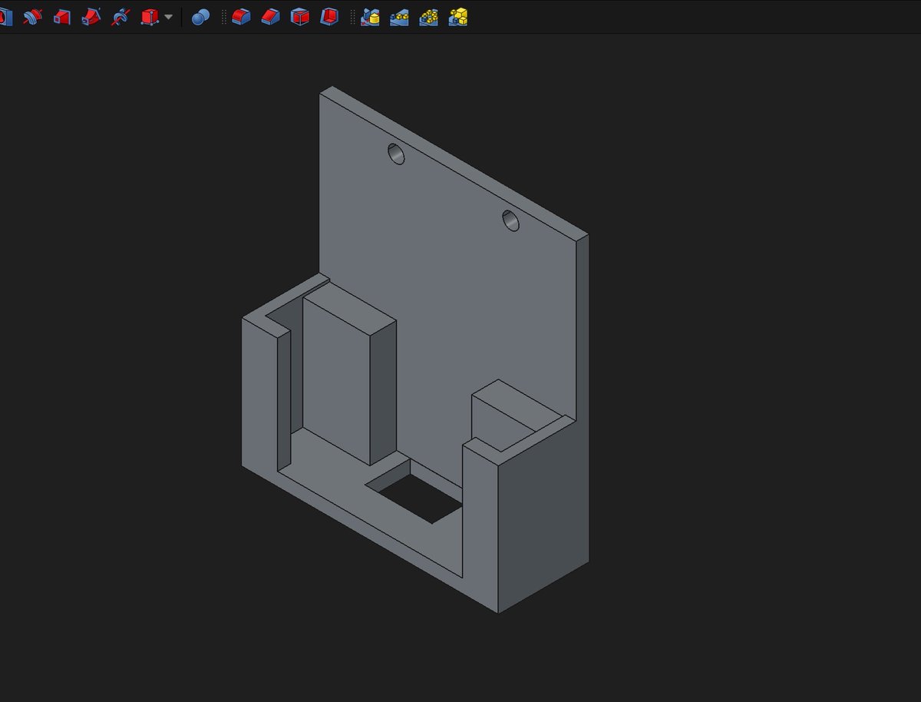
Task: Select the Groove tool
Action: click(32, 16)
